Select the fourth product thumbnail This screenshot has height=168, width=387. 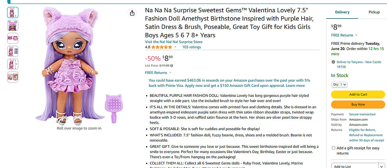(x=13, y=51)
